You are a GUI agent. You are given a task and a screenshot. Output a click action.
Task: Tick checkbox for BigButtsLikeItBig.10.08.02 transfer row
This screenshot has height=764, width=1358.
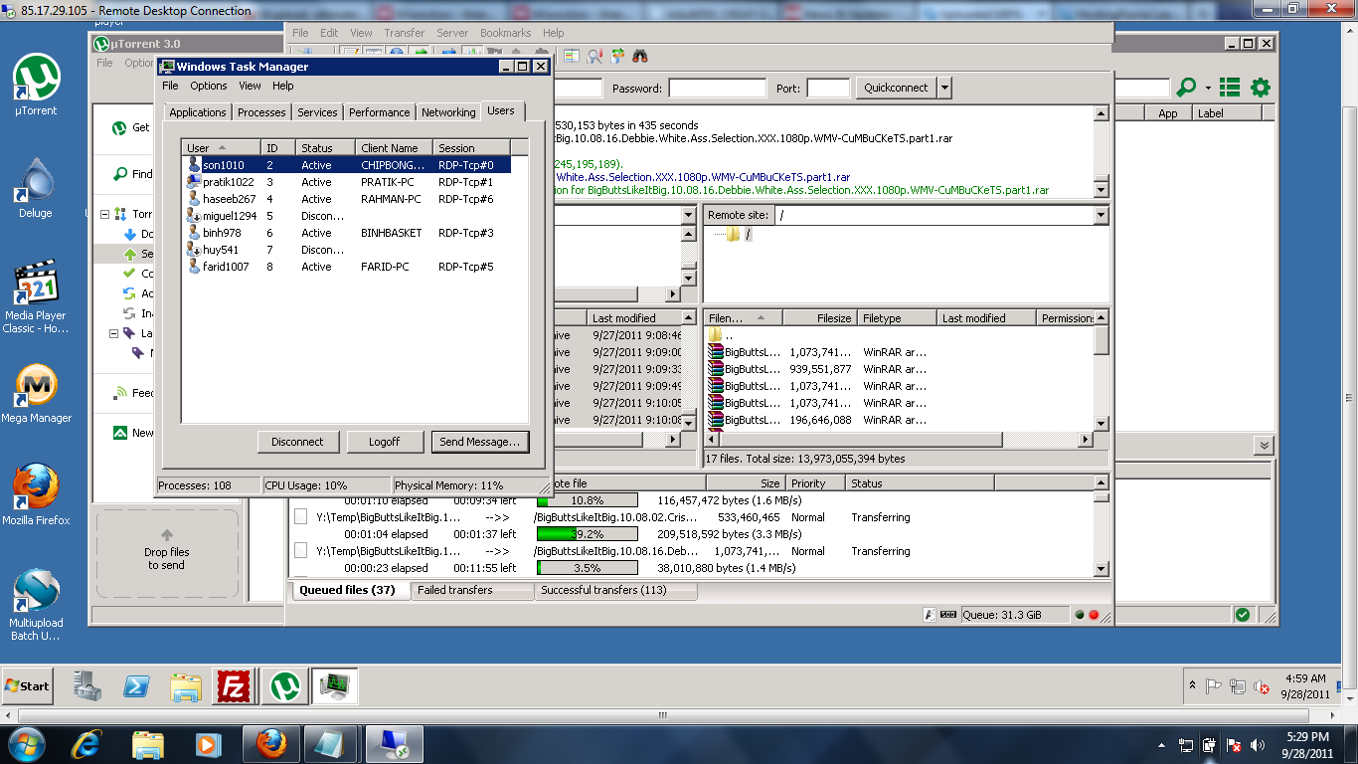click(x=300, y=517)
